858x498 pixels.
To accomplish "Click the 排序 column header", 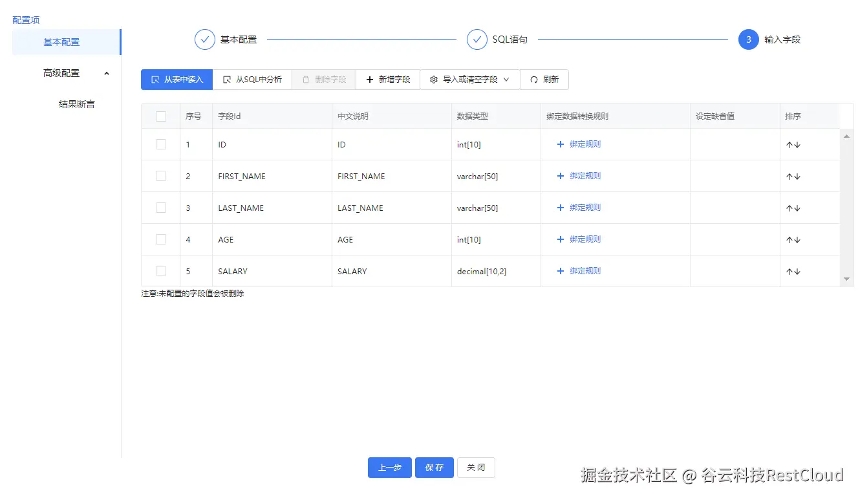I will click(810, 116).
